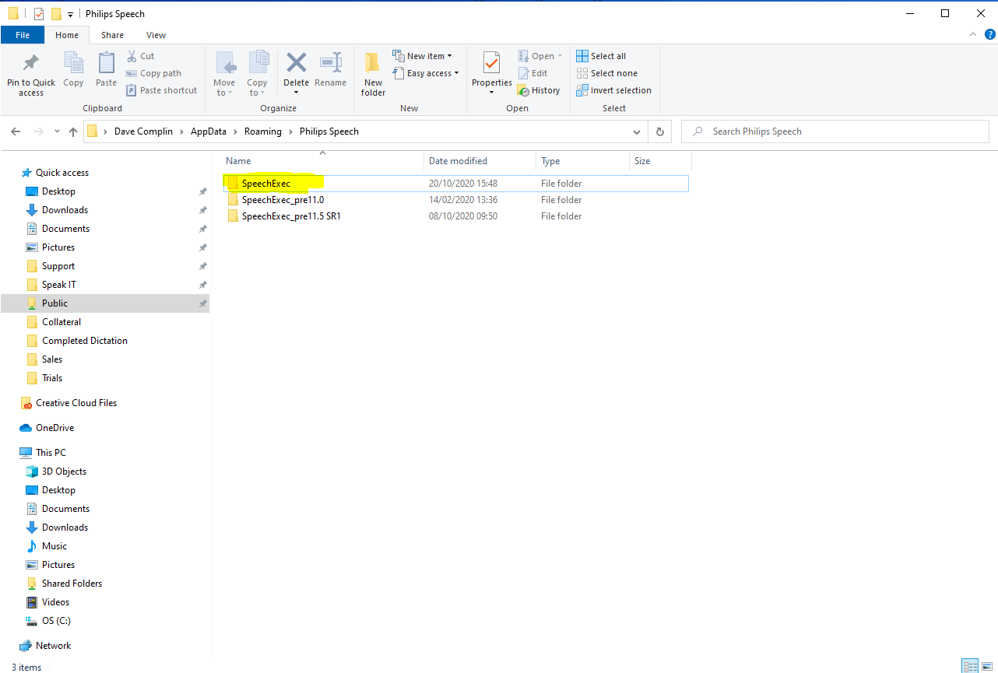Image resolution: width=998 pixels, height=673 pixels.
Task: Click Dave Complin in address path
Action: [x=144, y=131]
